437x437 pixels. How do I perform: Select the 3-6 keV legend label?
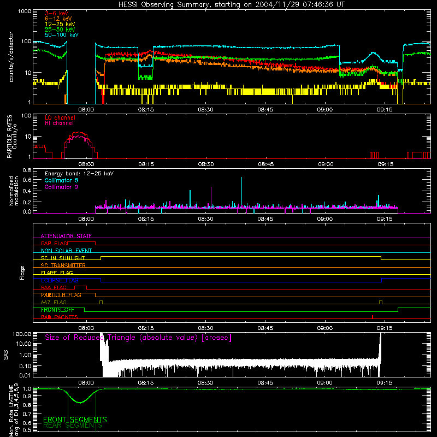[56, 13]
